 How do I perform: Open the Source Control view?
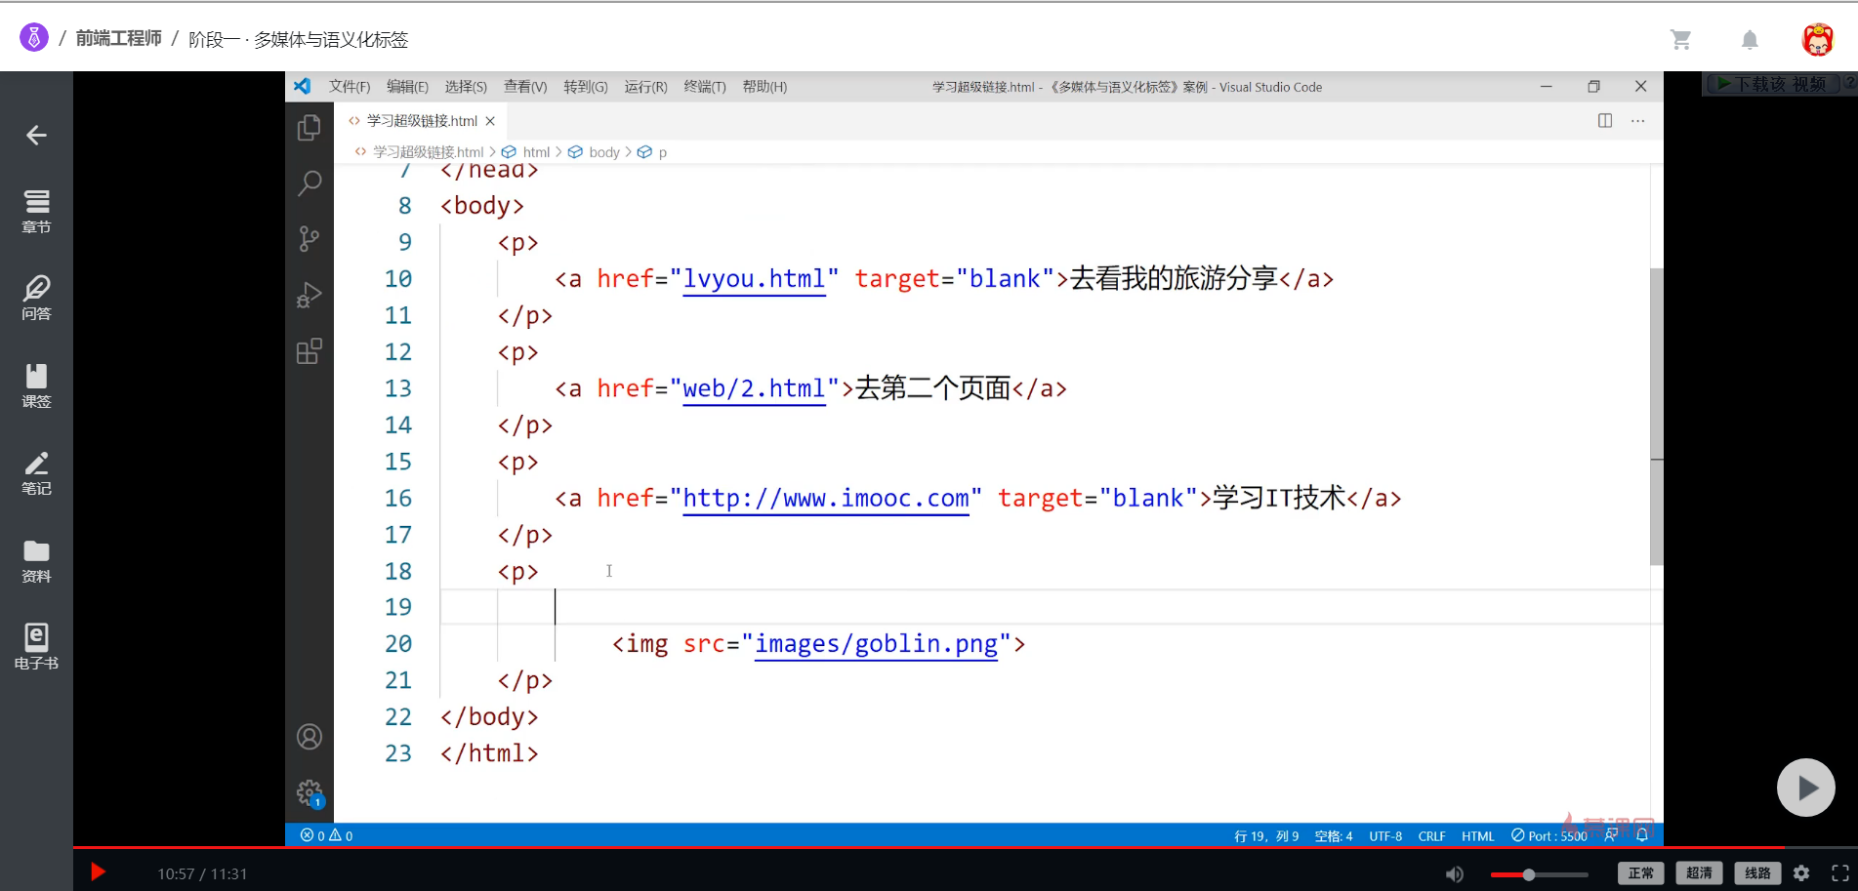310,239
